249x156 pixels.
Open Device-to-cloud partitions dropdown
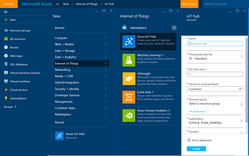[215, 89]
